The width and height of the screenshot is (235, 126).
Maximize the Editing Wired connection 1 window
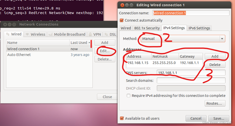pyautogui.click(x=132, y=5)
